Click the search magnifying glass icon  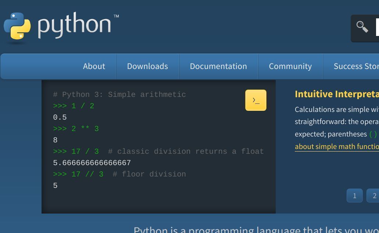click(362, 26)
